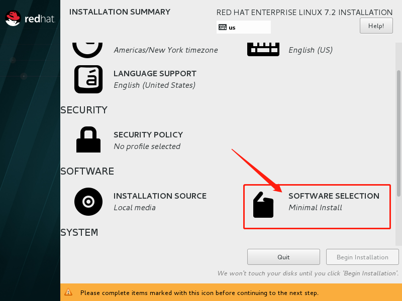Viewport: 402px width, 301px height.
Task: Click the warning triangle icon in orange bar
Action: coord(68,292)
